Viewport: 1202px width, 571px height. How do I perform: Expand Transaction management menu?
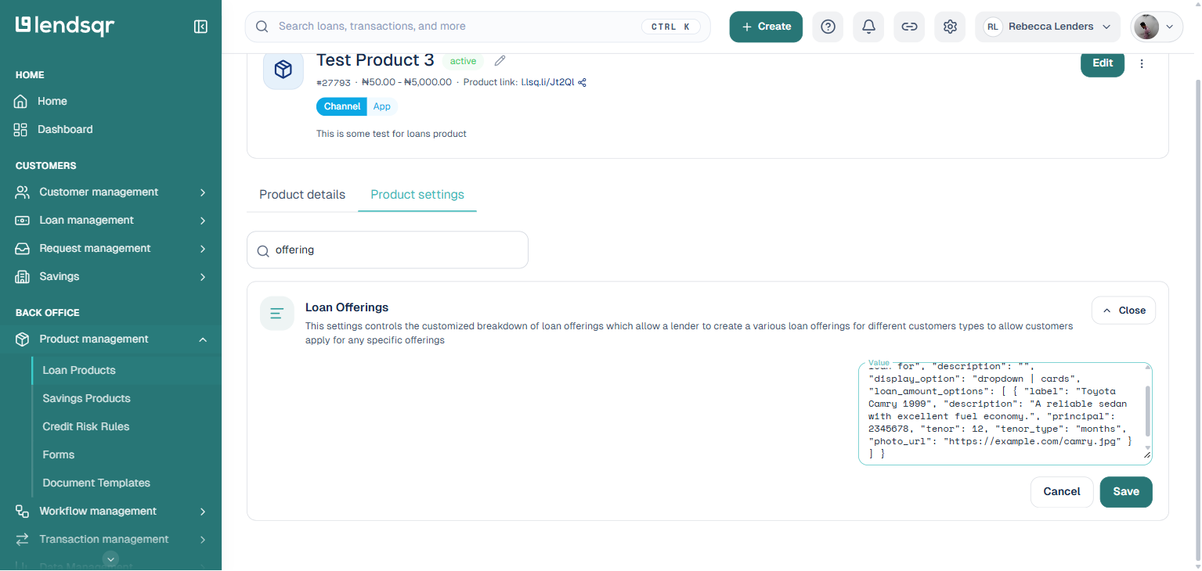click(x=110, y=539)
